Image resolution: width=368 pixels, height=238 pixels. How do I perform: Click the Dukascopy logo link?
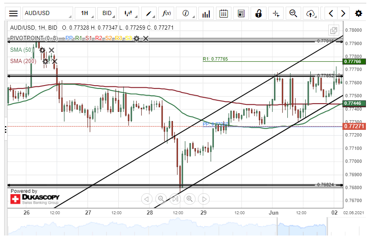tap(35, 197)
